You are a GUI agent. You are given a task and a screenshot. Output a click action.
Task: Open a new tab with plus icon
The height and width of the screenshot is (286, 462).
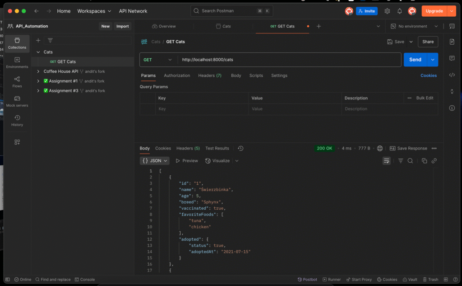(x=319, y=26)
